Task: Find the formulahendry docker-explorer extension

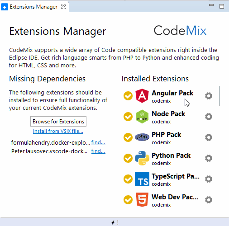Action: pos(98,142)
